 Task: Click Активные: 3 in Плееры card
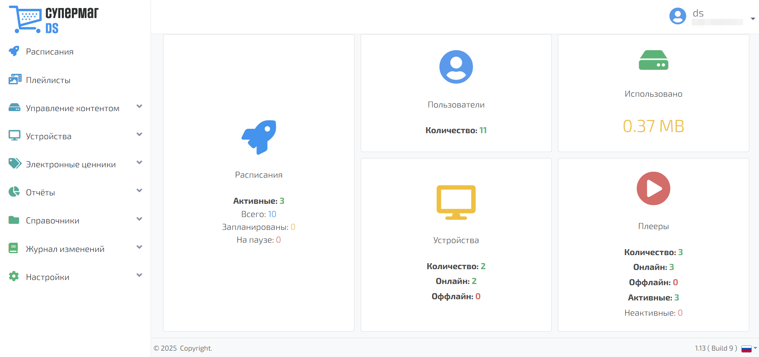point(653,298)
